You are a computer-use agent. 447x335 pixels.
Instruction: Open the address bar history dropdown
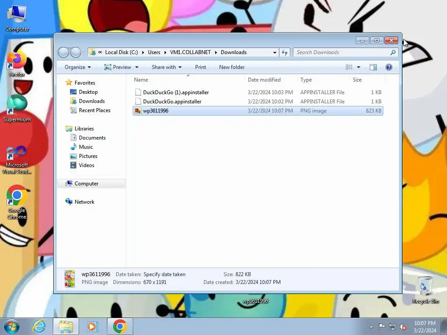coord(275,52)
